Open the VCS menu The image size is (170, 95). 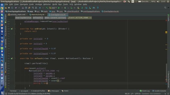pos(71,4)
